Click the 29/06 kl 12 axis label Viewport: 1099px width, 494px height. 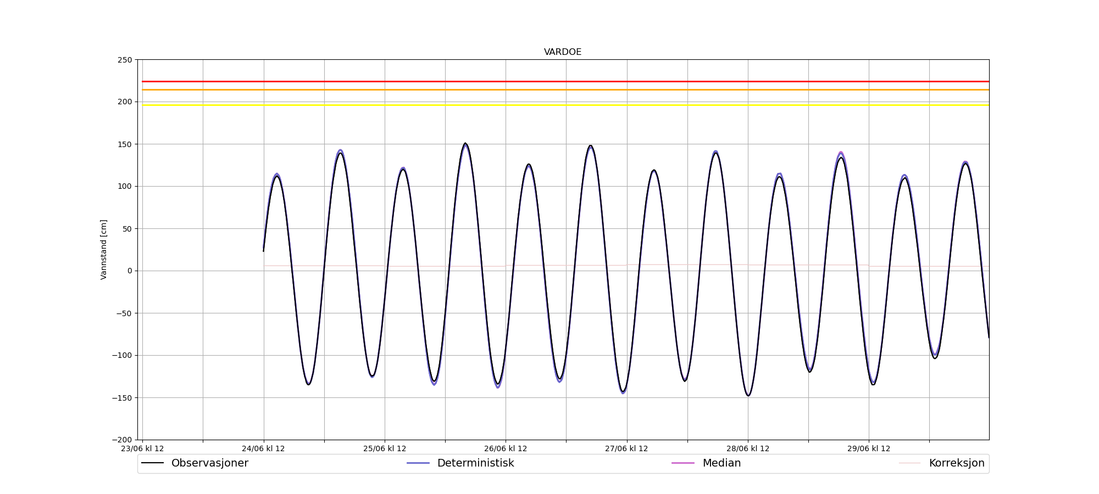[x=869, y=448]
